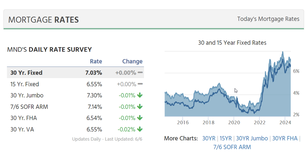Select the 6% label on the chart axis
This screenshot has height=162, width=308.
click(x=296, y=71)
